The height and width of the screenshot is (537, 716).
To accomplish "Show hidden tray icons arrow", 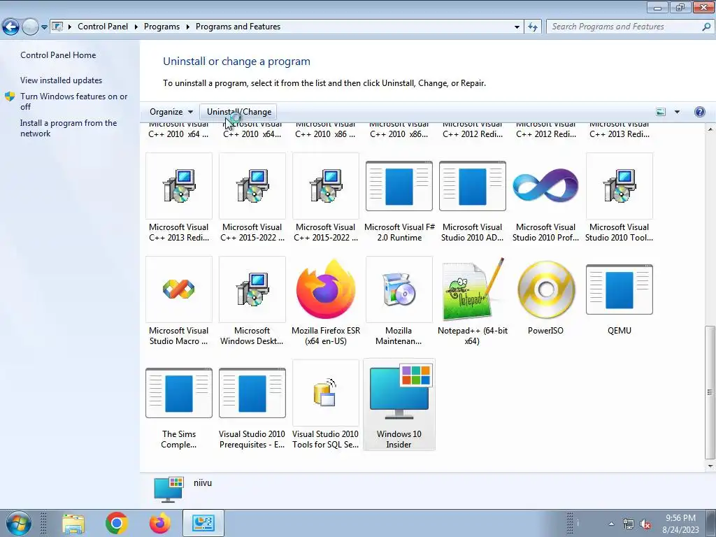I will tap(611, 524).
